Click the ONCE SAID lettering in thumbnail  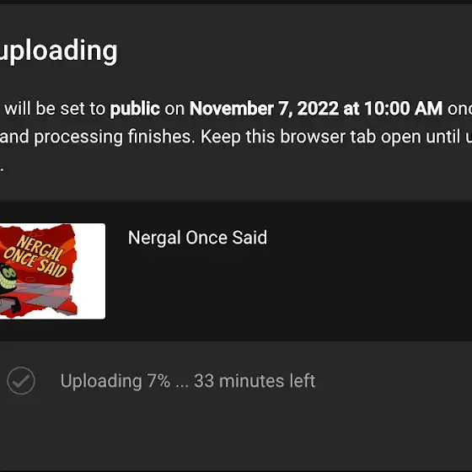(x=35, y=263)
